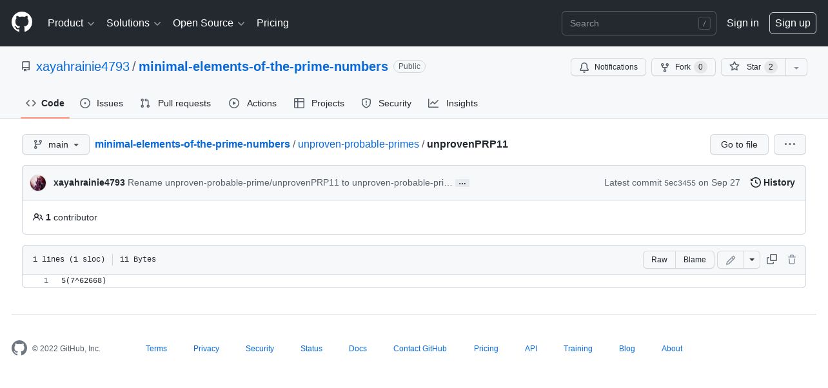Open the edit options dropdown caret
This screenshot has width=828, height=388.
[x=752, y=260]
